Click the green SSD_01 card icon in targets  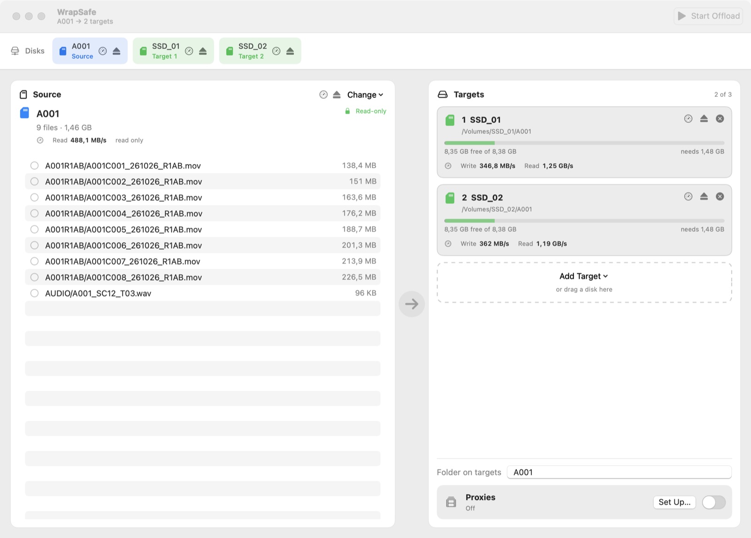pos(450,120)
